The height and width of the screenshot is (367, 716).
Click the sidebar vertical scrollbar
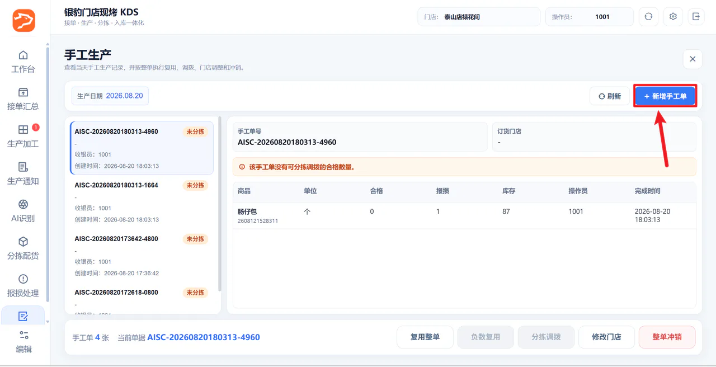[48, 175]
